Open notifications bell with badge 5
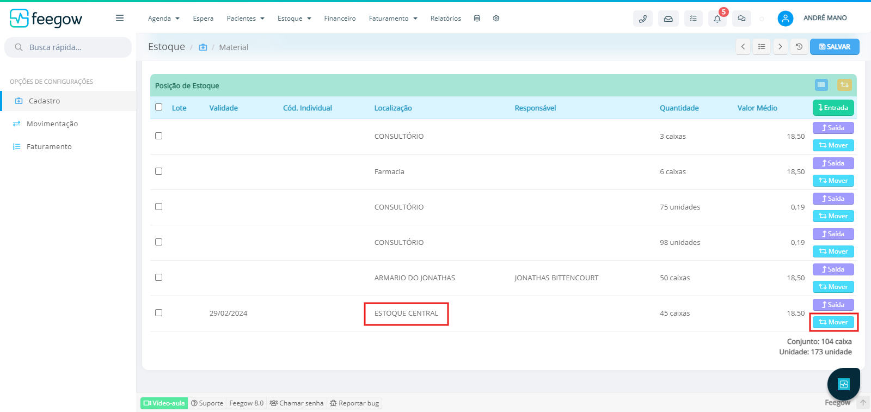Viewport: 871px width, 412px height. click(x=717, y=19)
